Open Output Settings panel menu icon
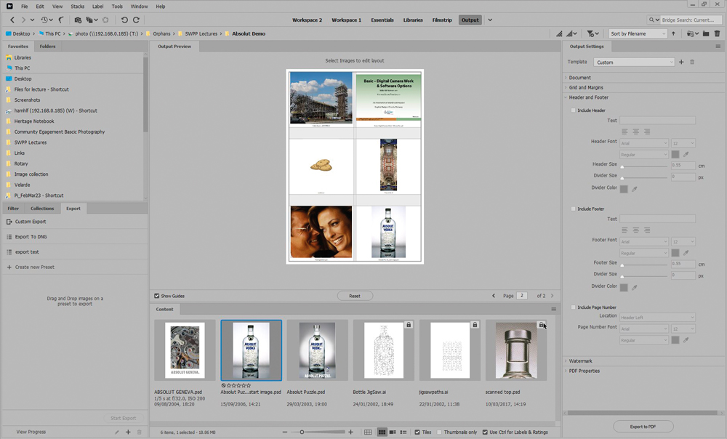The image size is (727, 439). coord(718,47)
